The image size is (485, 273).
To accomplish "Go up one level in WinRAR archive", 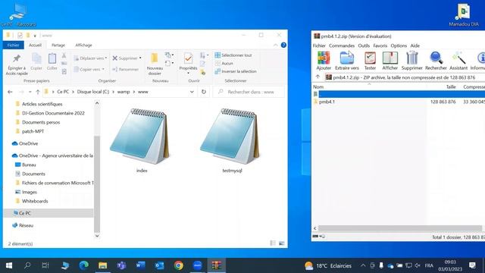I will [318, 77].
